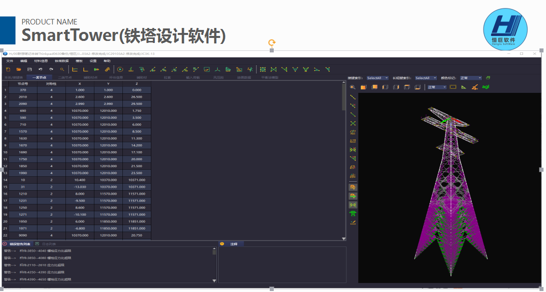Open the 正常 dropdown in the view toolbar
Screen dimensions: 546x292
[x=437, y=87]
